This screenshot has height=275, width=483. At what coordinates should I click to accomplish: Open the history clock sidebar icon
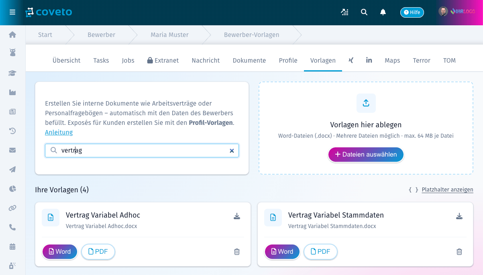[x=12, y=131]
